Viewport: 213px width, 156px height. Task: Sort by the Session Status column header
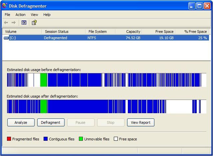pos(64,32)
